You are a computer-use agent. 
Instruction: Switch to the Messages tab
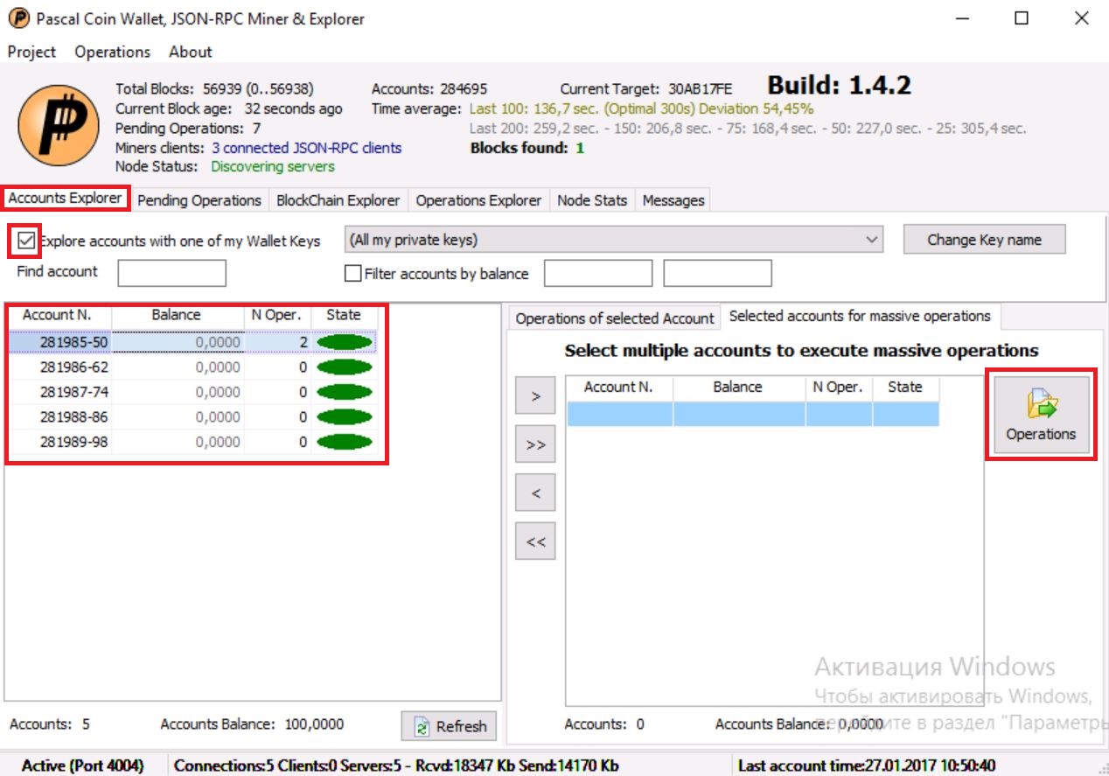pyautogui.click(x=673, y=200)
